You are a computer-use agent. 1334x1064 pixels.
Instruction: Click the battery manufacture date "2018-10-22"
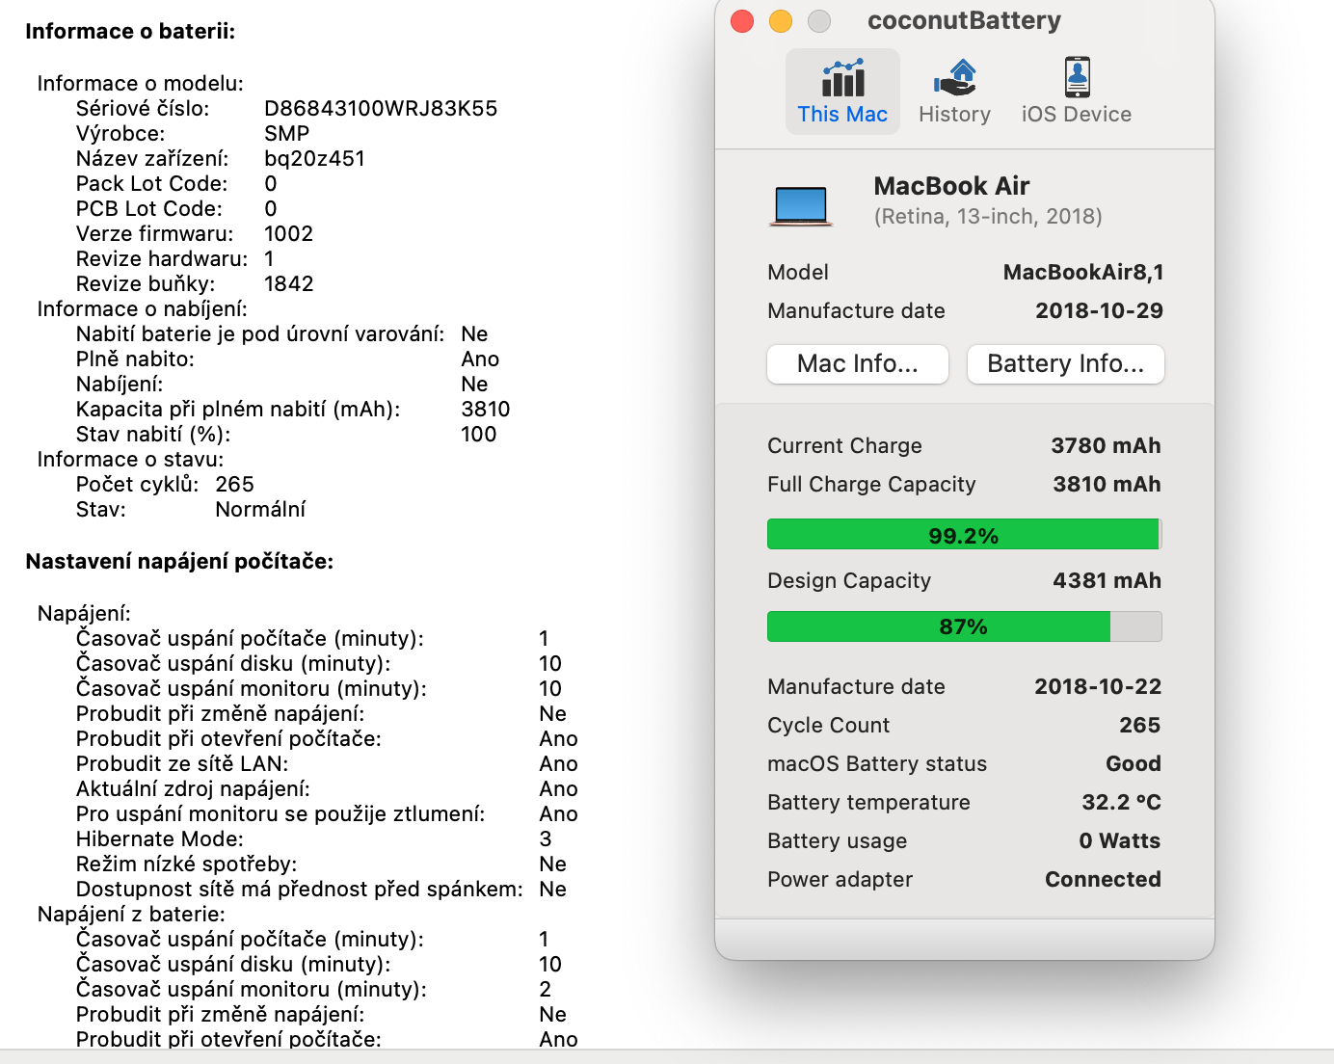coord(1098,686)
